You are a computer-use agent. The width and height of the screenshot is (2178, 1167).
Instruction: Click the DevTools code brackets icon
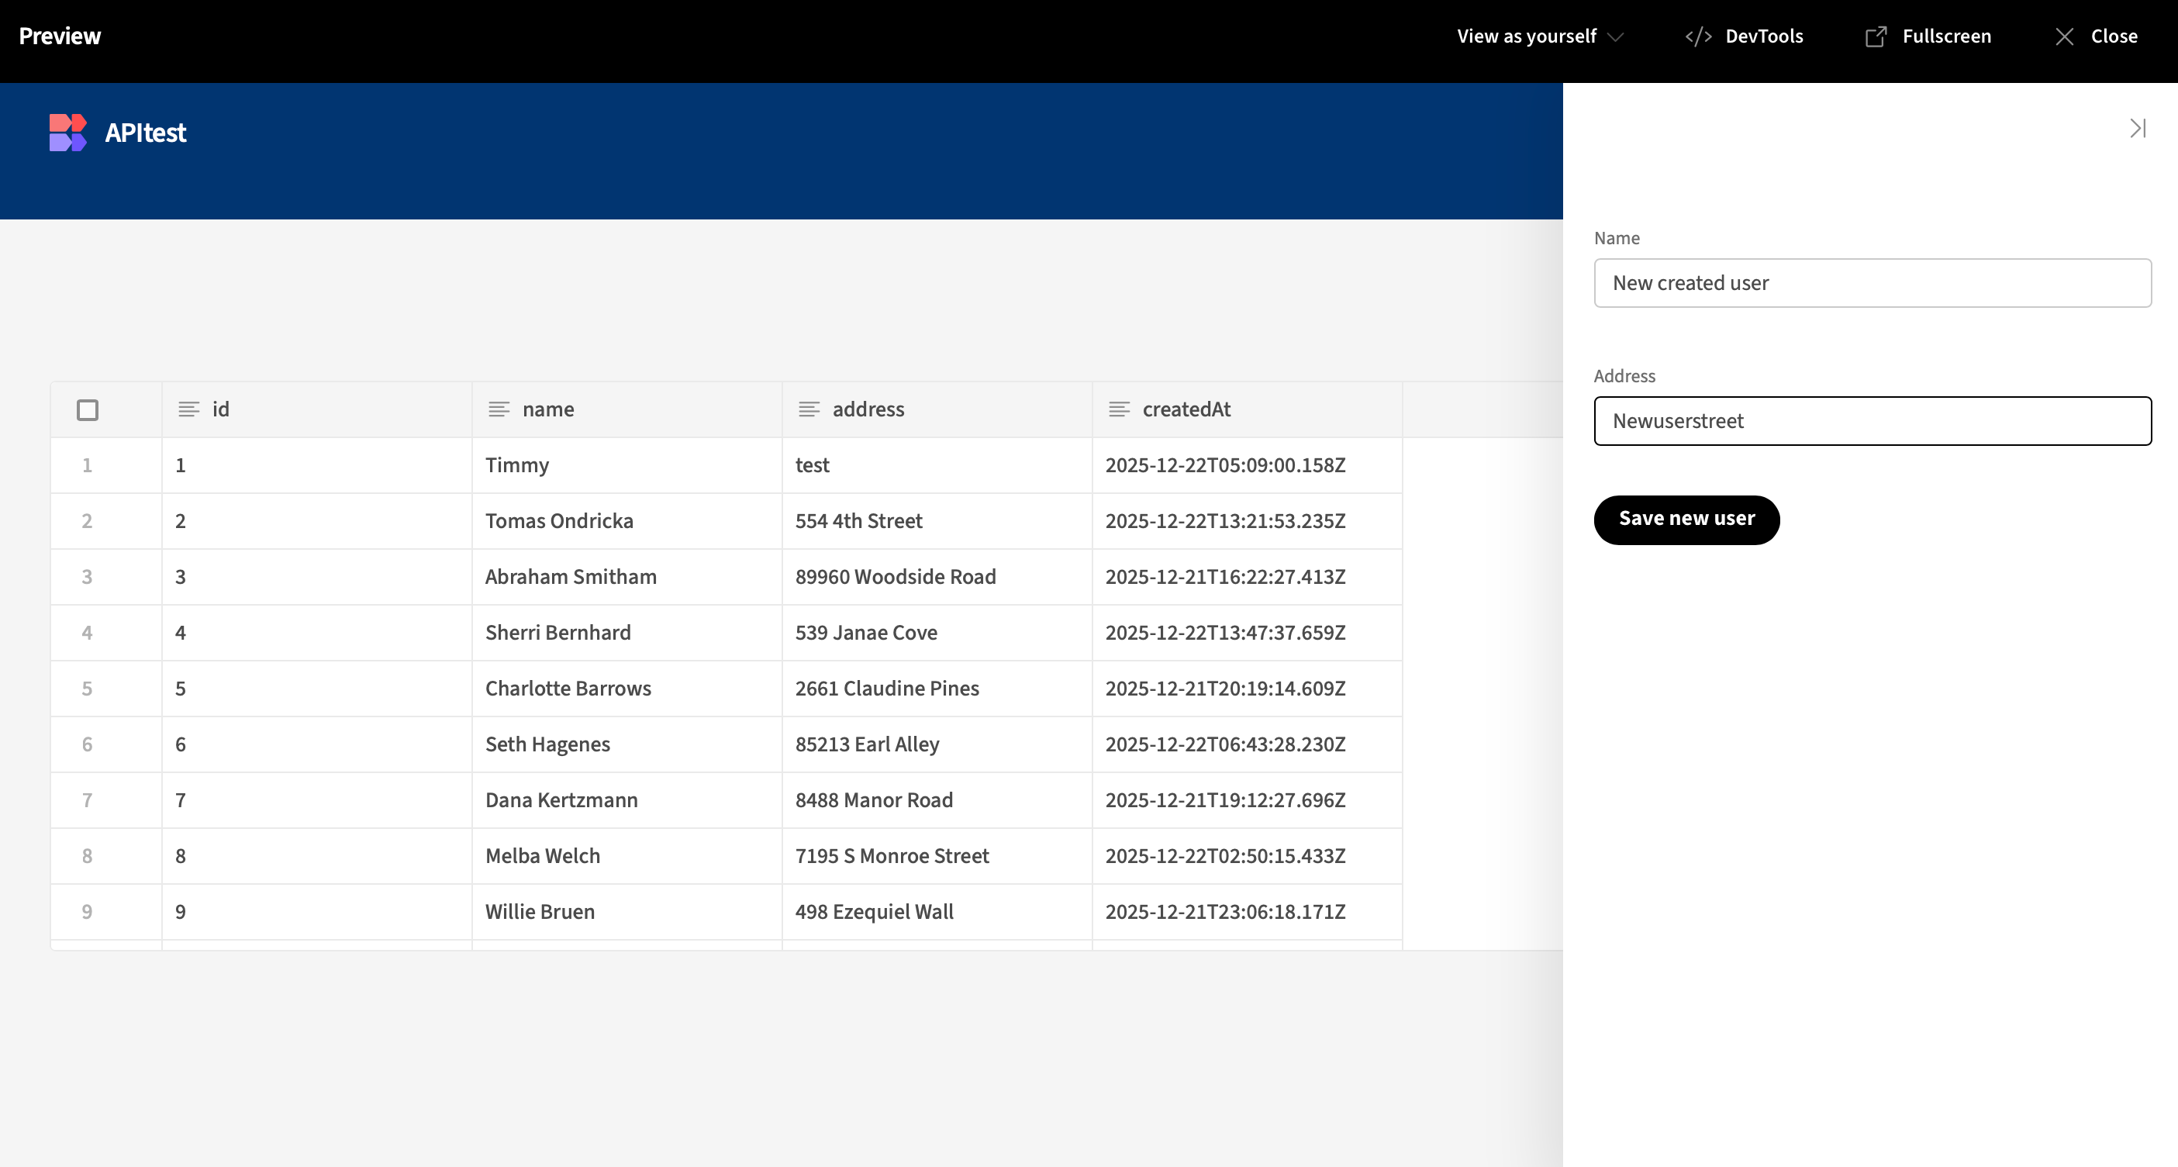point(1698,36)
